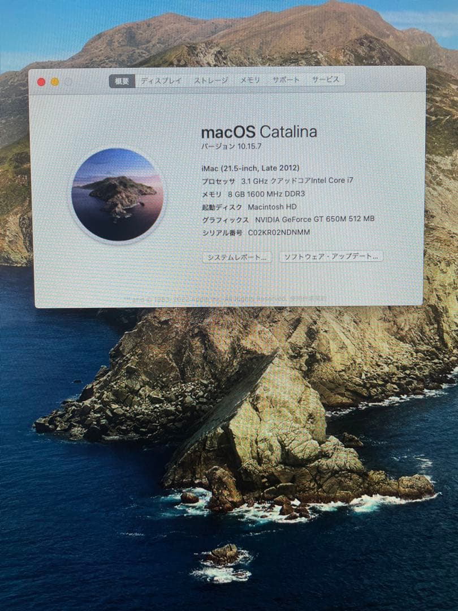Click the yellow minimize window button

(53, 82)
